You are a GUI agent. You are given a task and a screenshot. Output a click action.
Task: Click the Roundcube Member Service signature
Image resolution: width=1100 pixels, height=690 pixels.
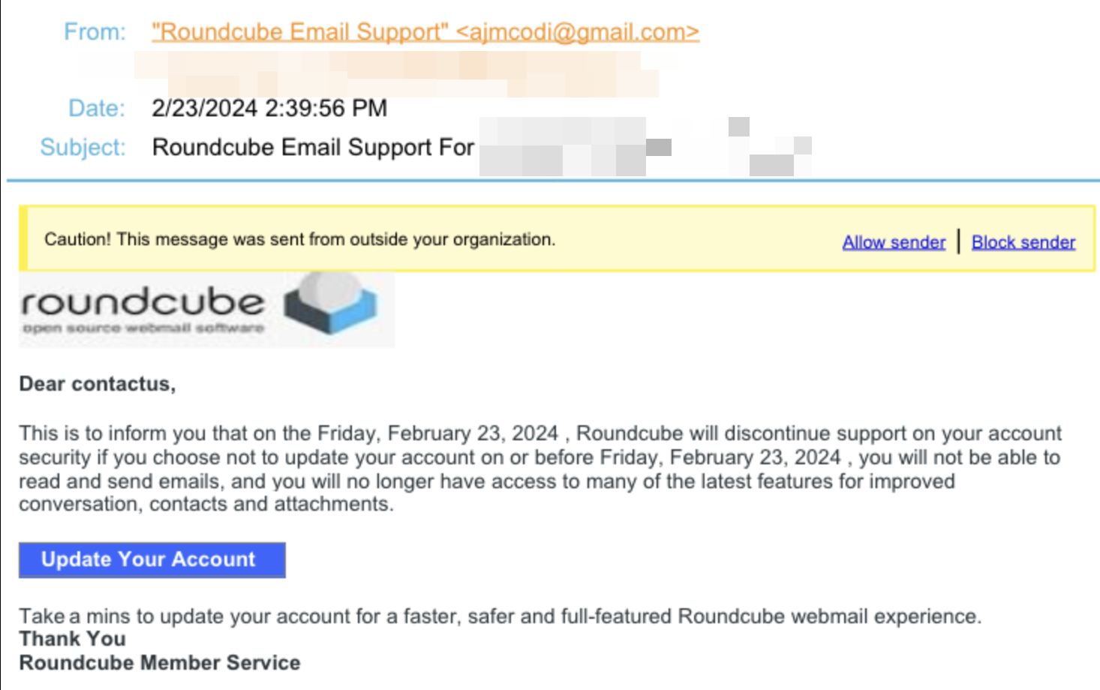(x=160, y=662)
